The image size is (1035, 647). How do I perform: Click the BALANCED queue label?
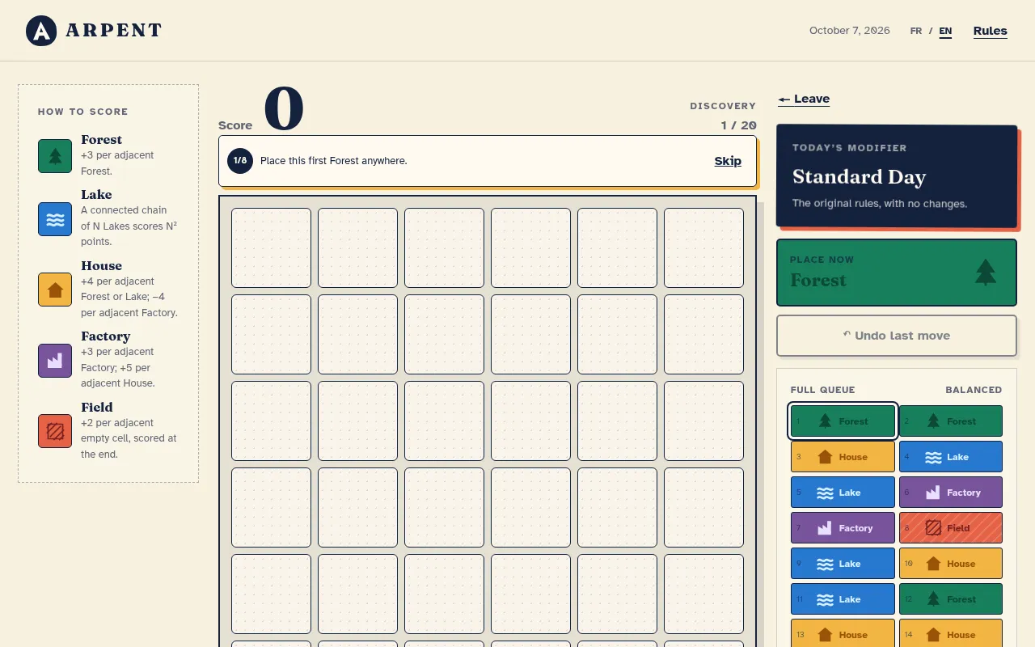(974, 390)
